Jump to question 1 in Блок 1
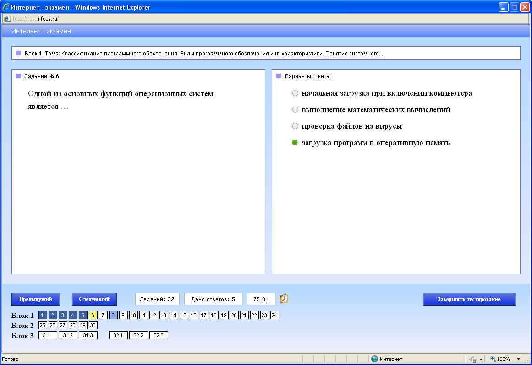Screen dimensions: 532x365 coord(43,315)
